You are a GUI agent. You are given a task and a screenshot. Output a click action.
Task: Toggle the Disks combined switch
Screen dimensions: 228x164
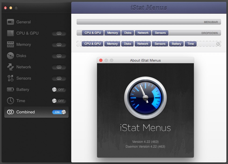59,56
